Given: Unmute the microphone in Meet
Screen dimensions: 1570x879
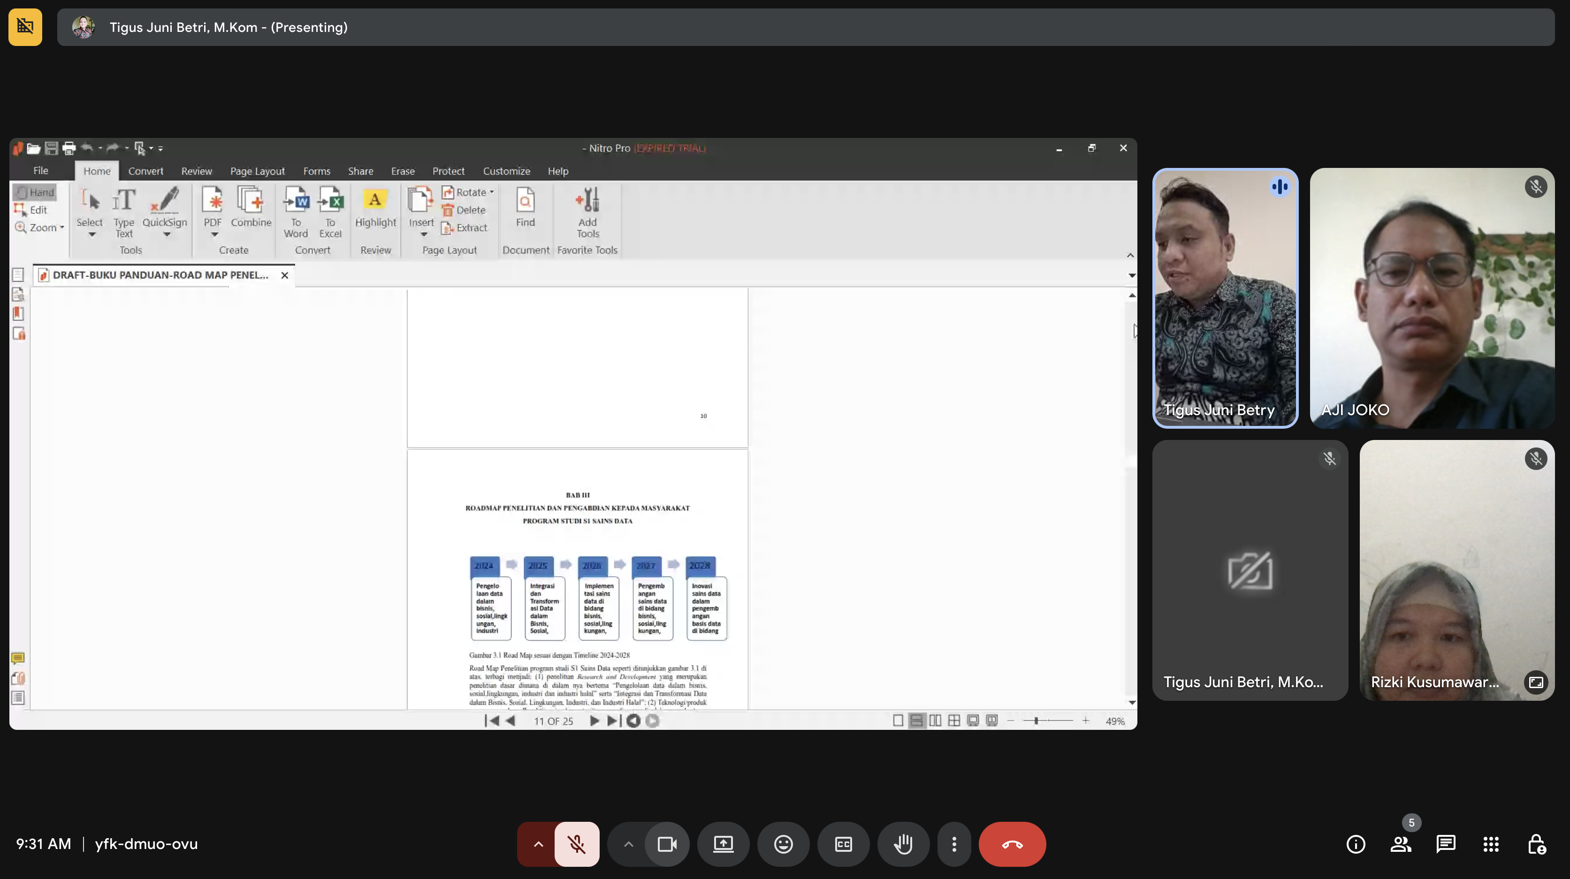Looking at the screenshot, I should tap(577, 844).
